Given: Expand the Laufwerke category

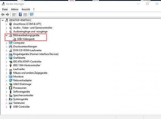Looking at the screenshot, I should pyautogui.click(x=6, y=69).
